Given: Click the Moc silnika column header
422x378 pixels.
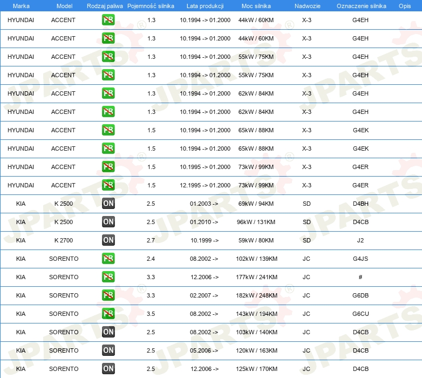Looking at the screenshot, I should tap(256, 6).
